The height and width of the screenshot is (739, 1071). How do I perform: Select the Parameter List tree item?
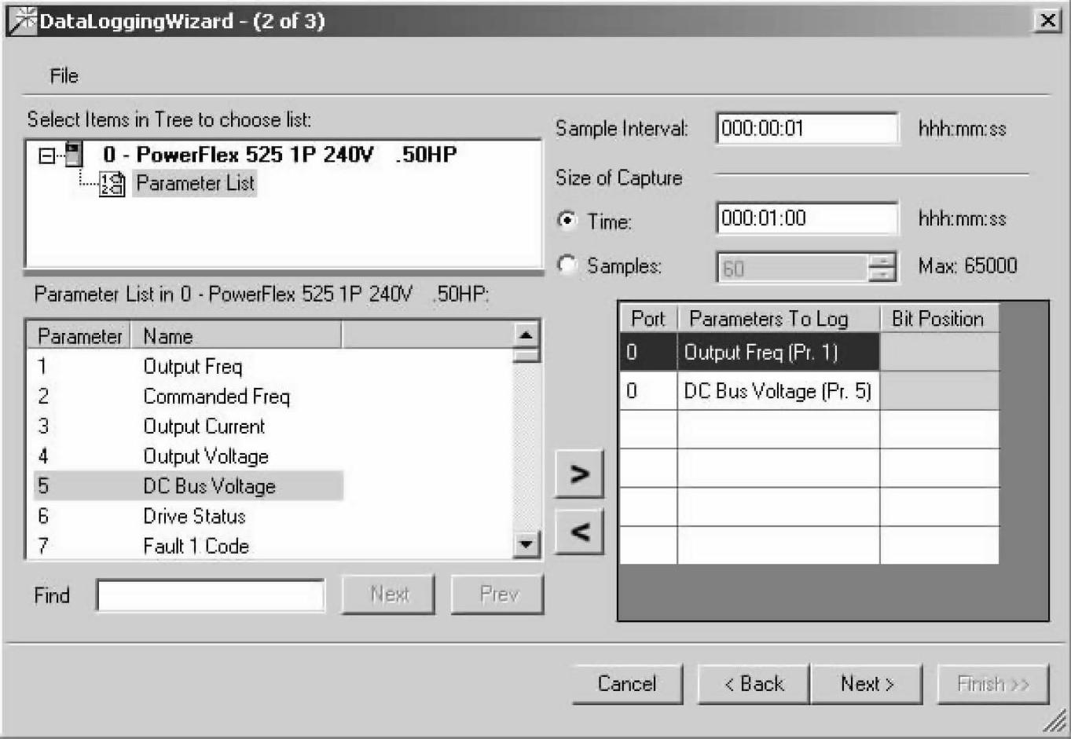pos(195,184)
